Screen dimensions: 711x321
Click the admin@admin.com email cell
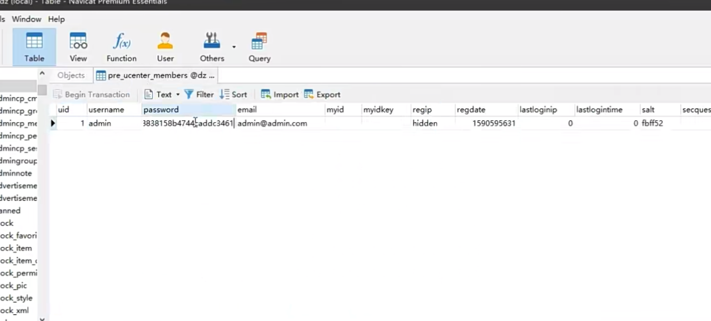pyautogui.click(x=280, y=123)
